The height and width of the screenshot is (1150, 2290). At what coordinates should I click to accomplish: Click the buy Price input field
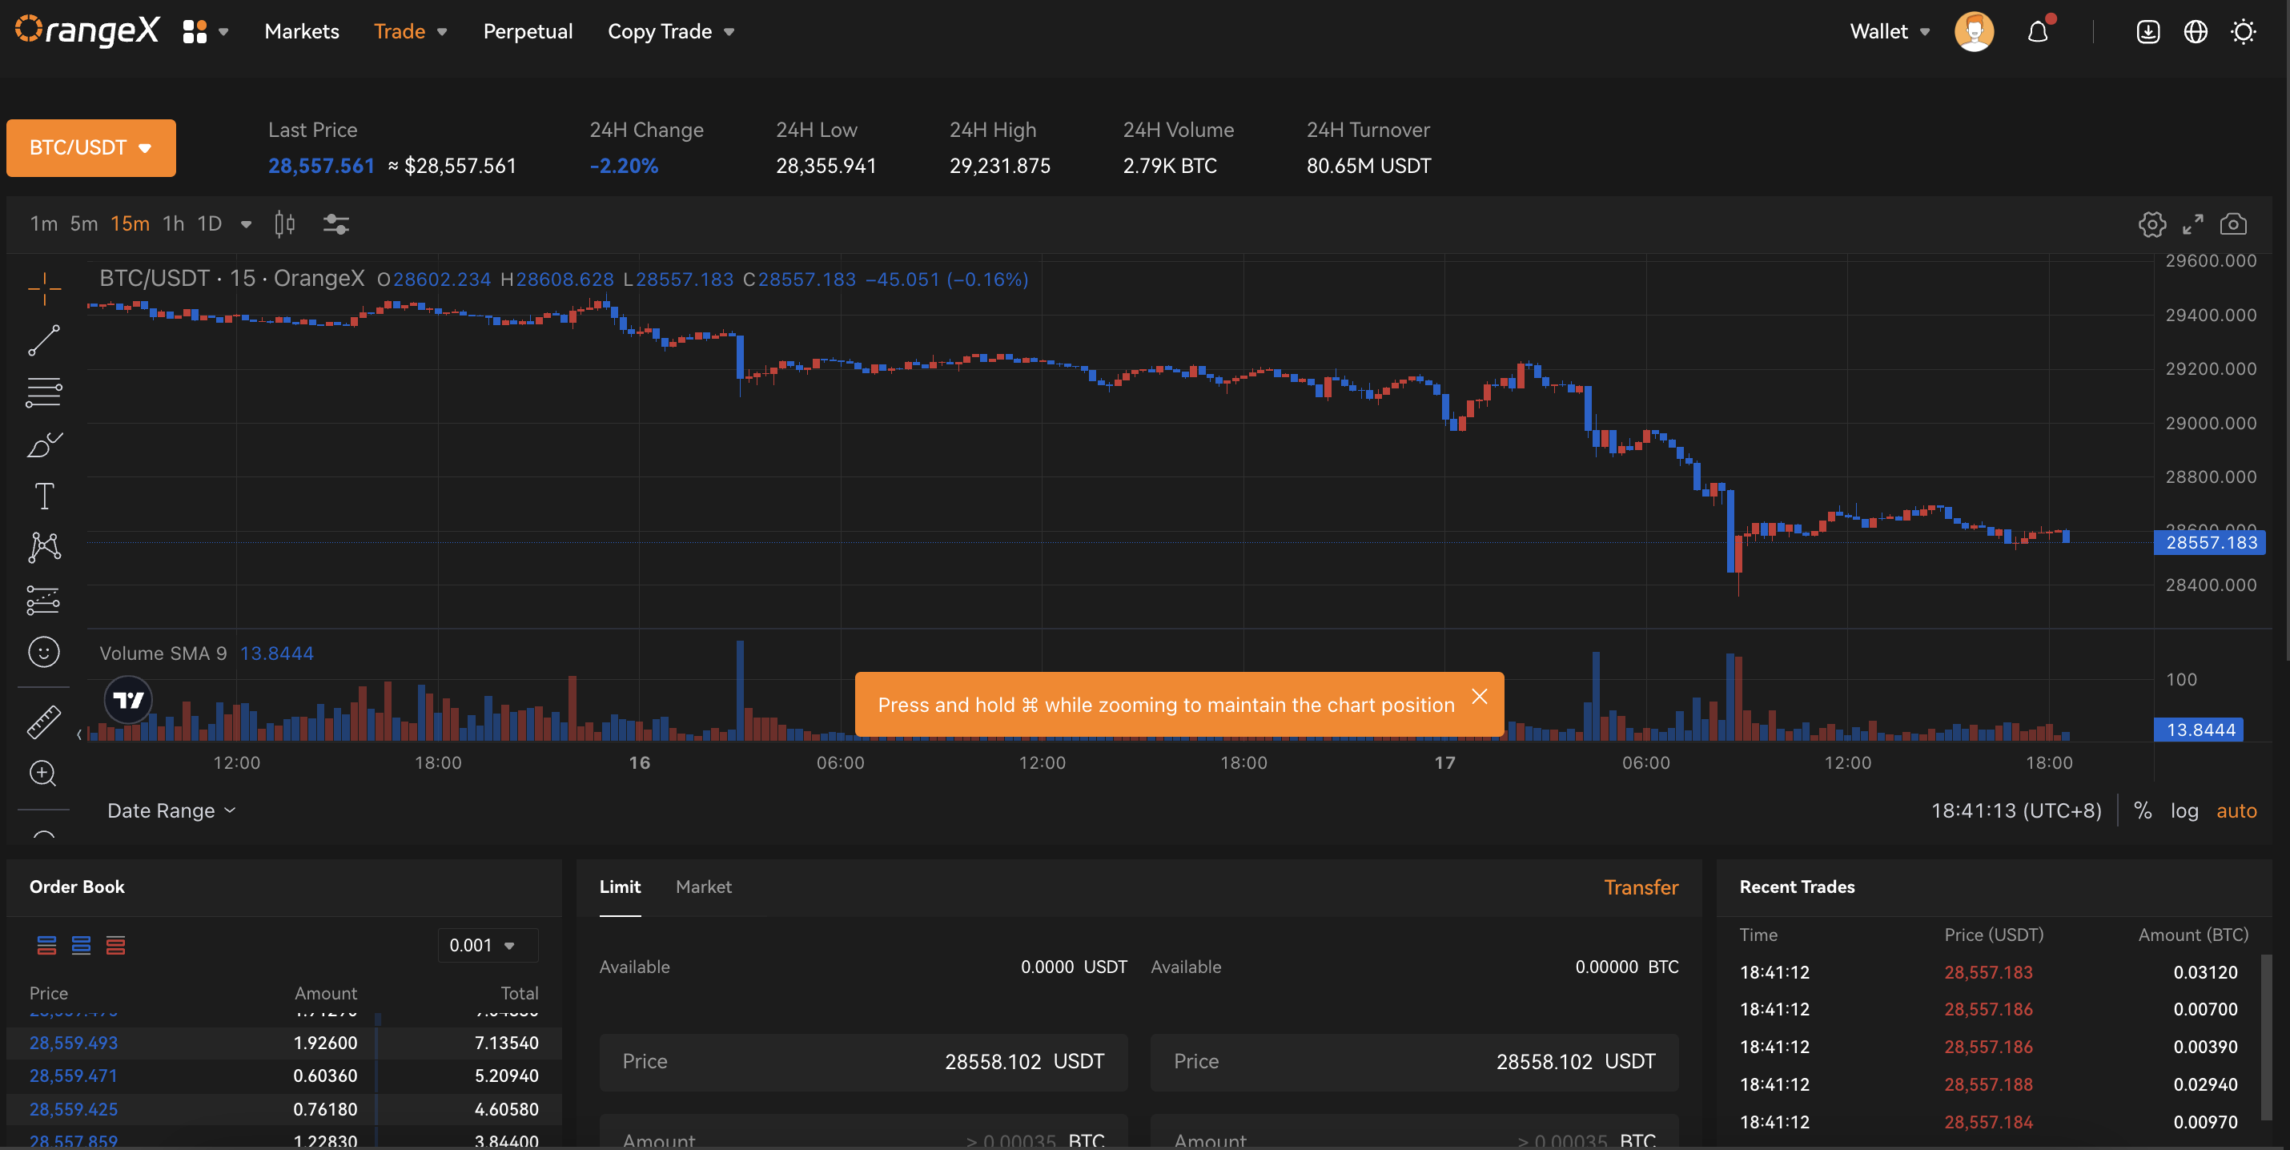click(x=863, y=1062)
